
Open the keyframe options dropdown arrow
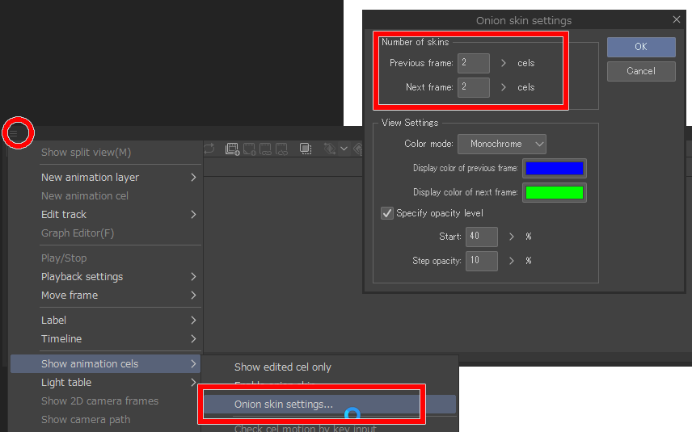click(x=344, y=149)
